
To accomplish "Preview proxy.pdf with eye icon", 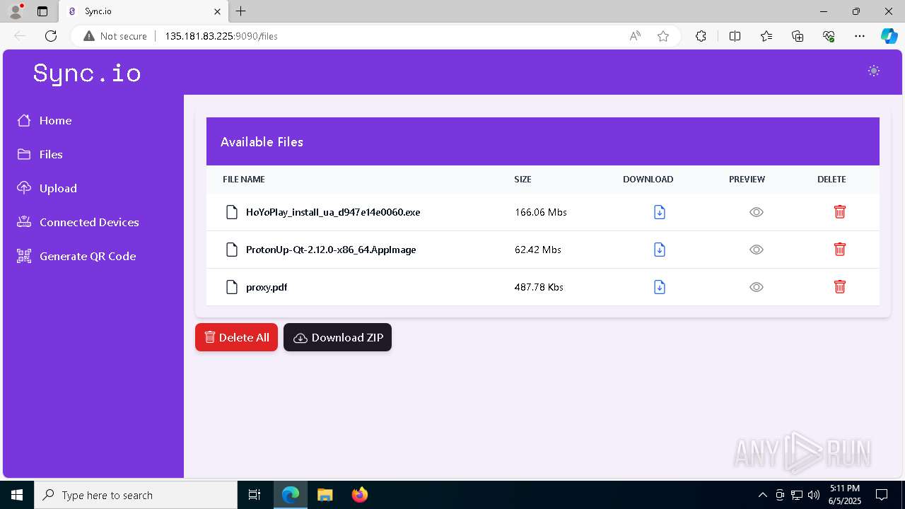I will (x=757, y=287).
